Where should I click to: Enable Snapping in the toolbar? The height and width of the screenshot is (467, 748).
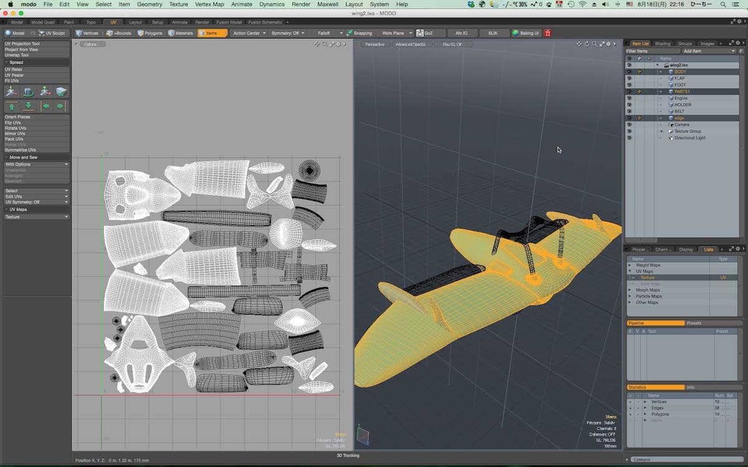point(359,33)
